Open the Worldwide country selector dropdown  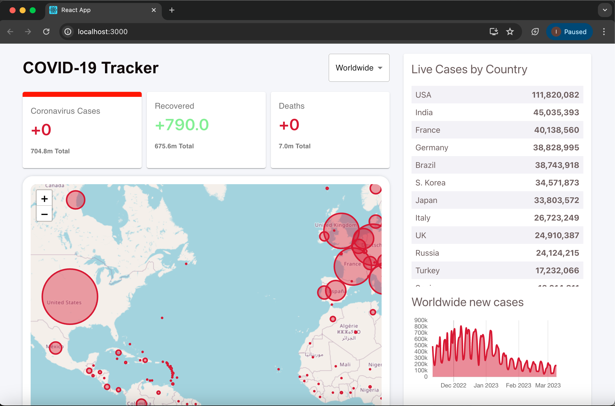coord(359,67)
